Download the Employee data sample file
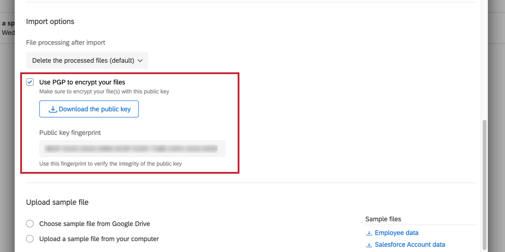 [396, 233]
